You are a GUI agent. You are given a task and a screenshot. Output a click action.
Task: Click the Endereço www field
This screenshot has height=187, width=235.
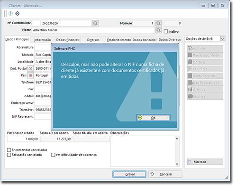pyautogui.click(x=43, y=103)
